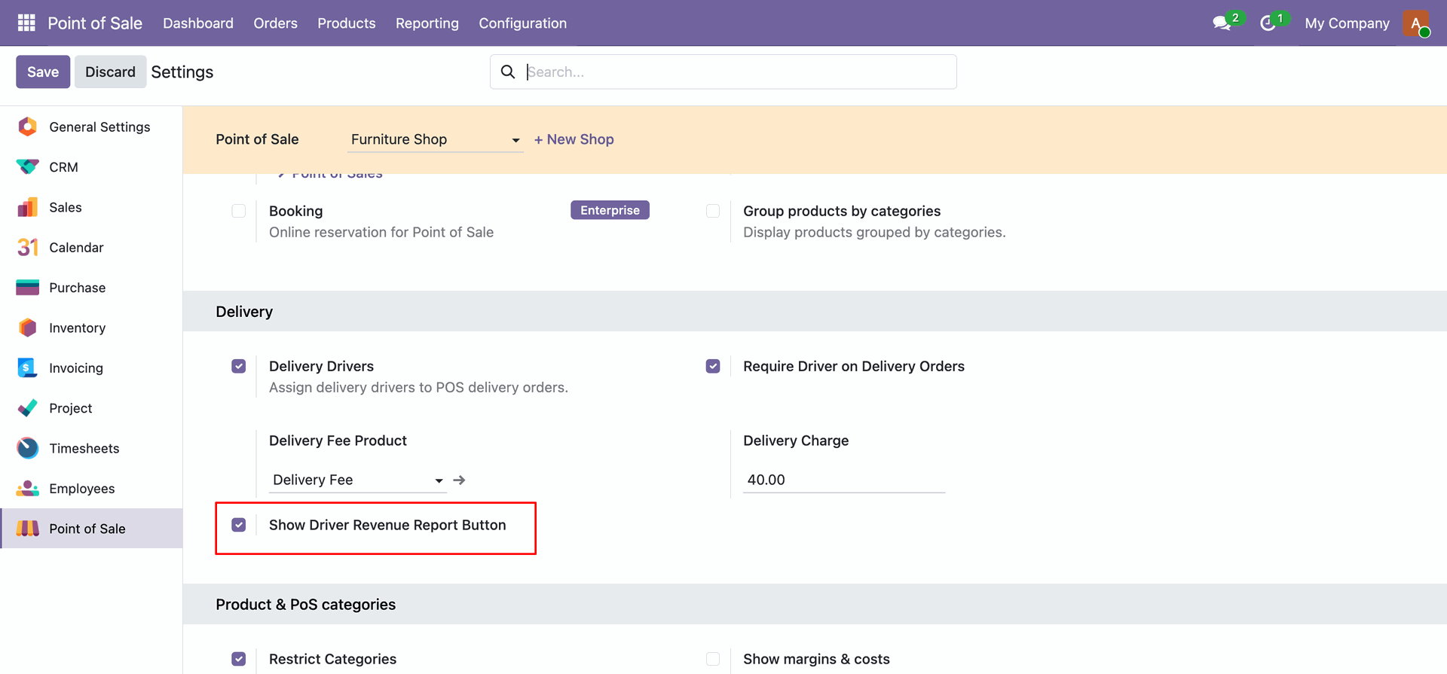Screen dimensions: 1447x674
Task: Open the Reporting menu
Action: [x=427, y=23]
